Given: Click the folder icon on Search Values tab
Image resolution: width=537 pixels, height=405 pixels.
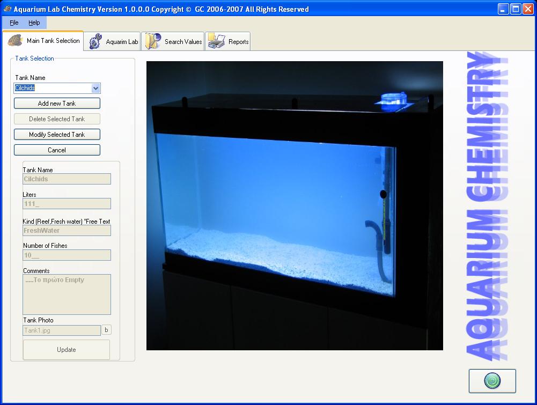Looking at the screenshot, I should point(152,41).
